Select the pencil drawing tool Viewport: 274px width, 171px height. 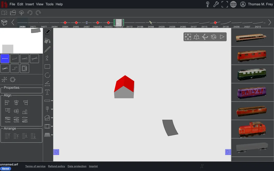pyautogui.click(x=47, y=49)
